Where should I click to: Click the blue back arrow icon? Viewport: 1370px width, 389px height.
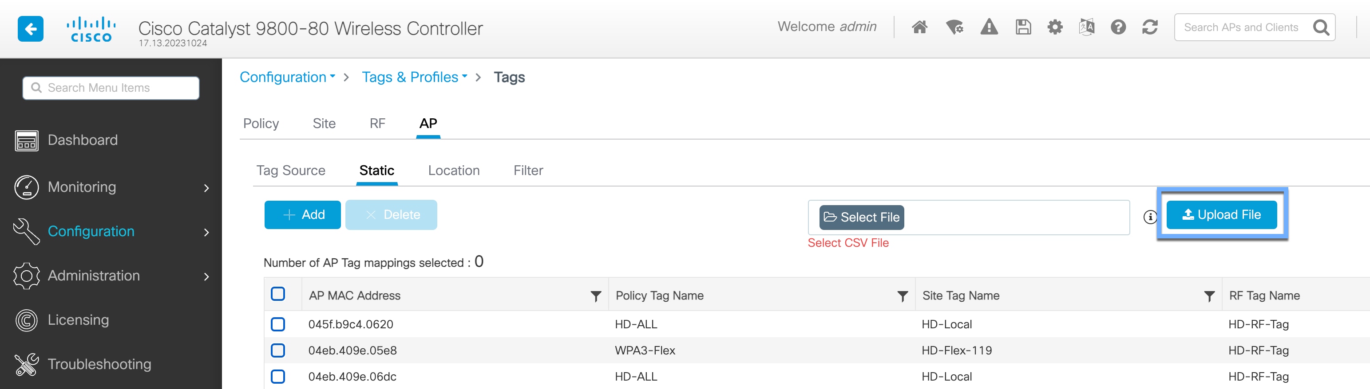pyautogui.click(x=30, y=29)
